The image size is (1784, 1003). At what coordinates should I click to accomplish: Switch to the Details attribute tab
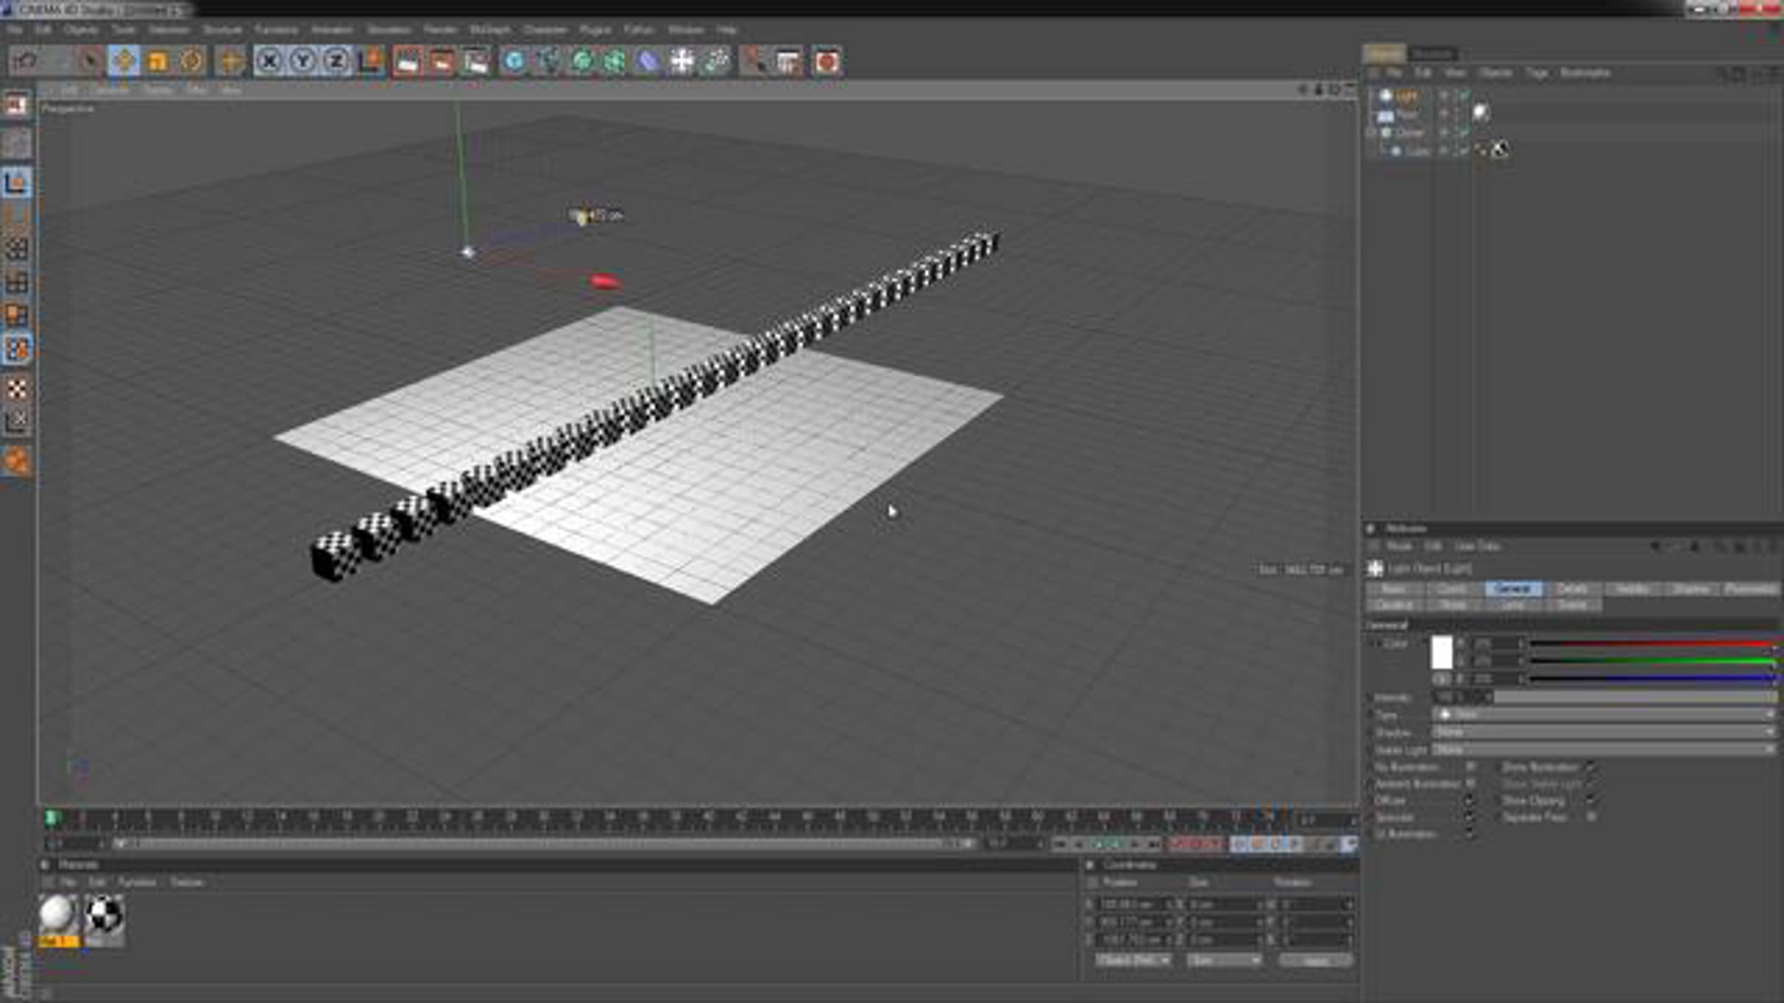(x=1573, y=589)
